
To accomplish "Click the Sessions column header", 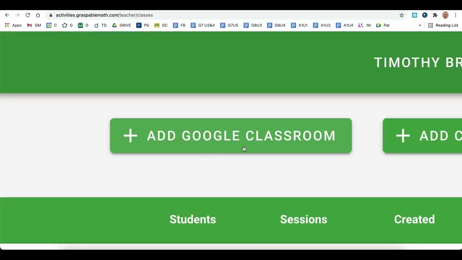I will pyautogui.click(x=304, y=220).
